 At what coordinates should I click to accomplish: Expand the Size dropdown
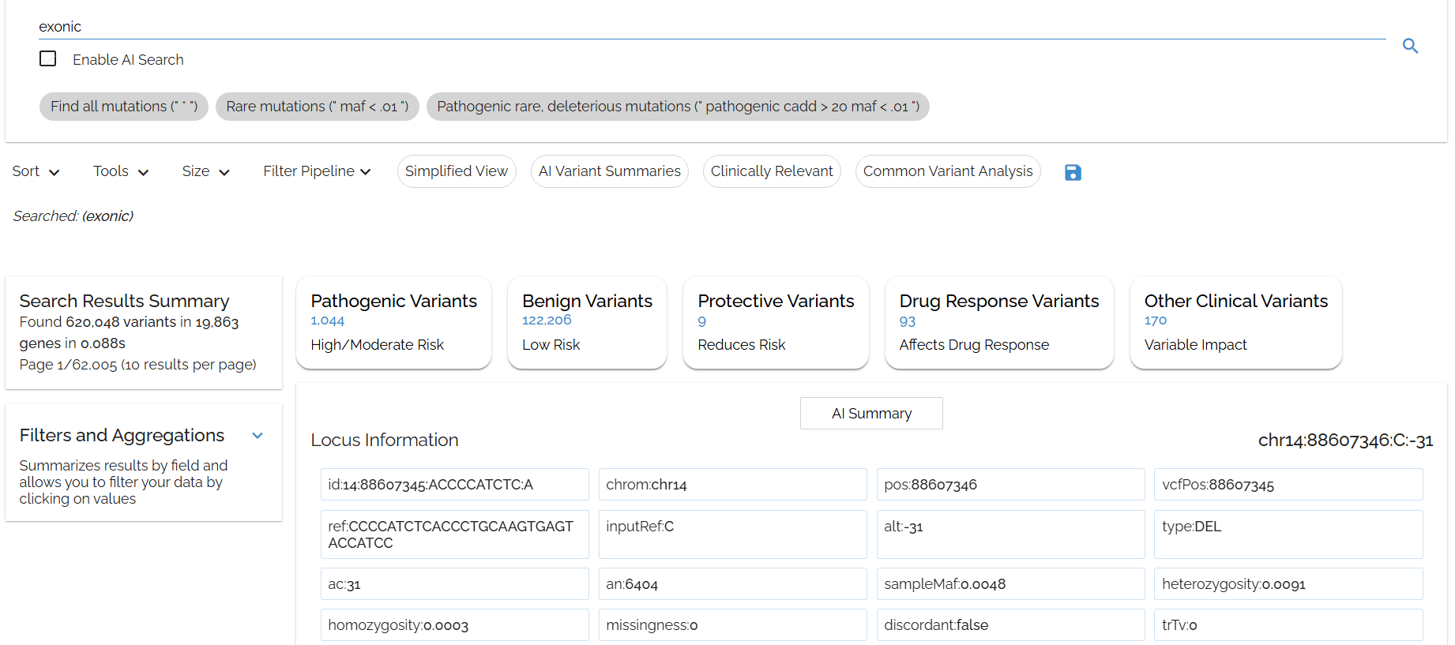coord(205,171)
